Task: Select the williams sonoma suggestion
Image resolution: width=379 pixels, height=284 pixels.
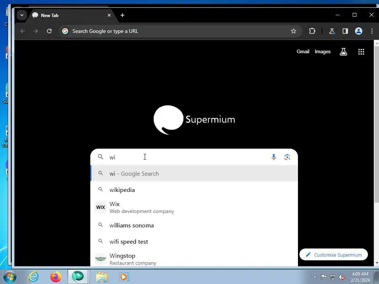Action: point(194,225)
